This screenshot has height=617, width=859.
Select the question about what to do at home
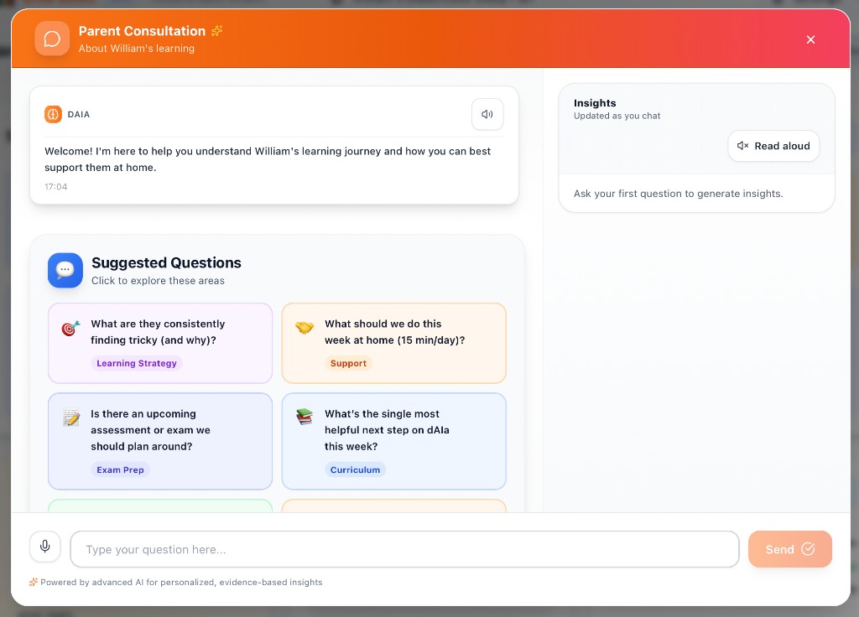coord(393,343)
